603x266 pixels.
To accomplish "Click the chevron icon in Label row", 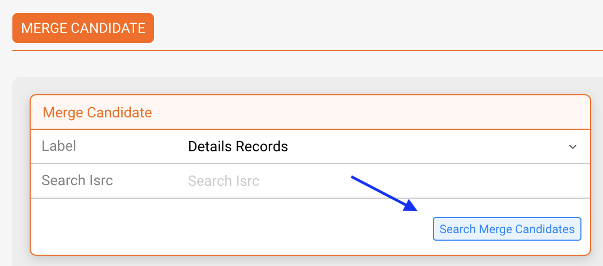I will click(x=573, y=147).
